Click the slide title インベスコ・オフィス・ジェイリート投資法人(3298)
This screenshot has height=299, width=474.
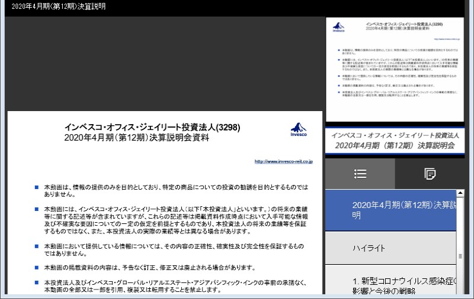(x=152, y=127)
